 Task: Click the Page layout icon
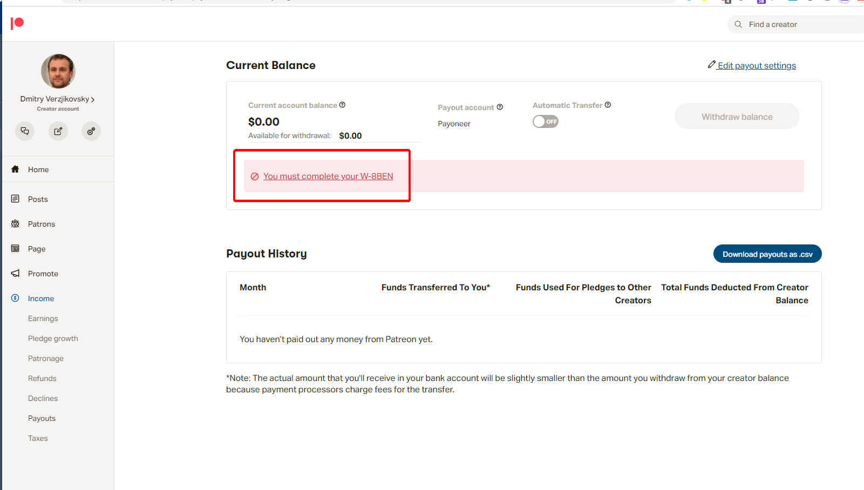15,248
